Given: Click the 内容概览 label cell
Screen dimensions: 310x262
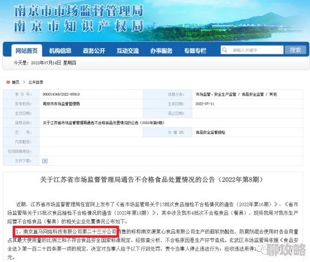Looking at the screenshot, I should click(21, 142).
